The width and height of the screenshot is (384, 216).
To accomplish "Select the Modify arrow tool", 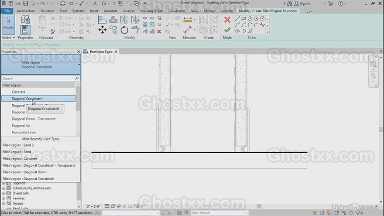I will click(9, 24).
